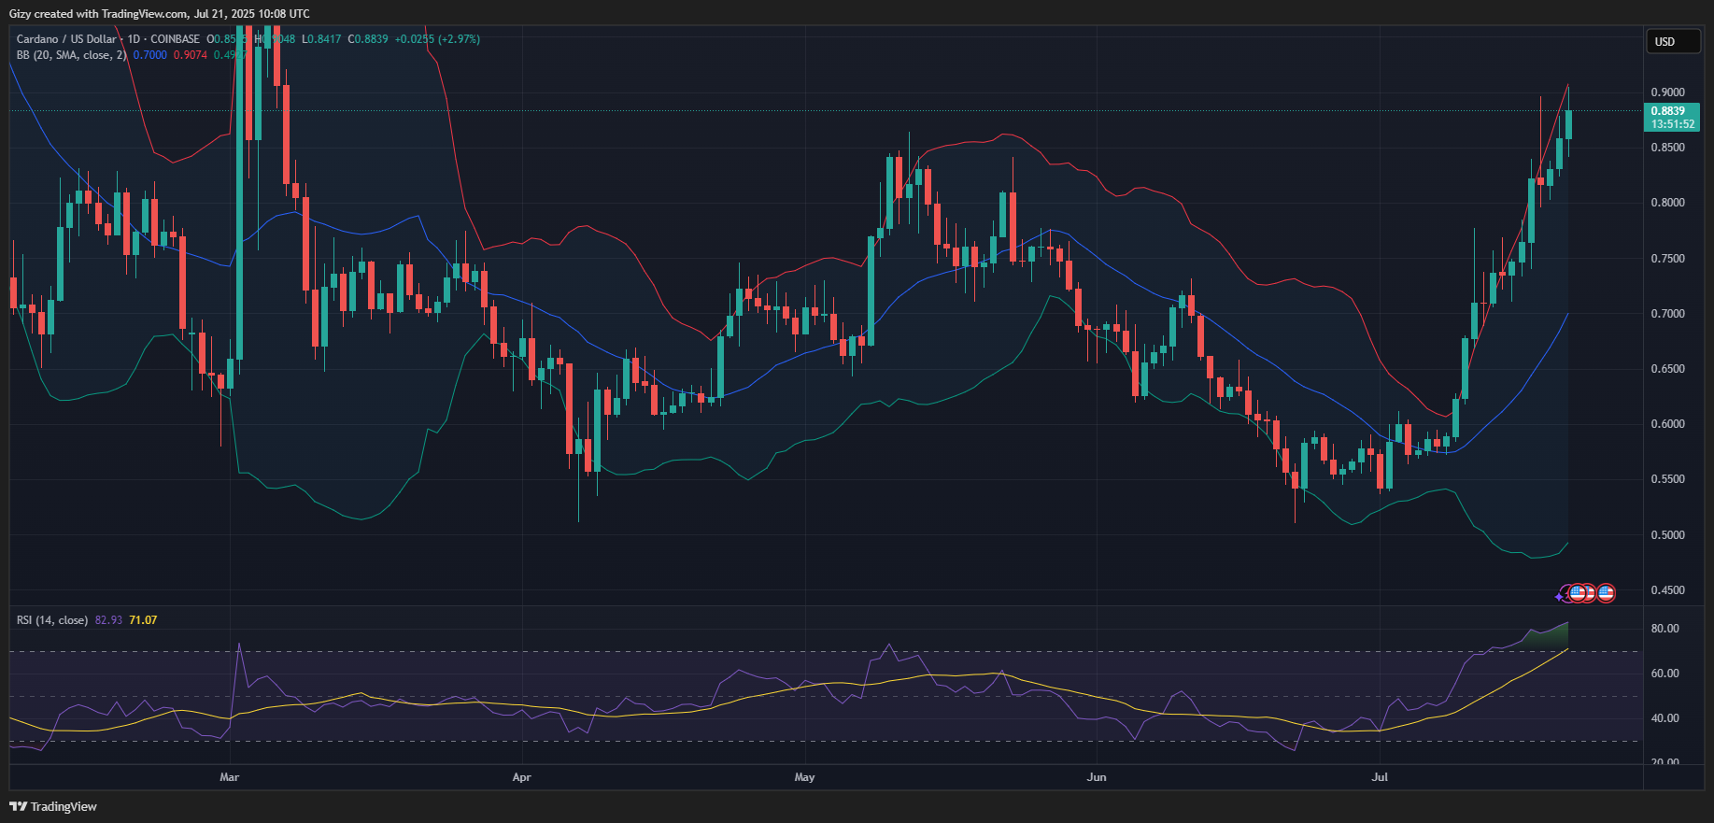1714x823 pixels.
Task: Click the close value C0.8839 in the legend
Action: [368, 39]
